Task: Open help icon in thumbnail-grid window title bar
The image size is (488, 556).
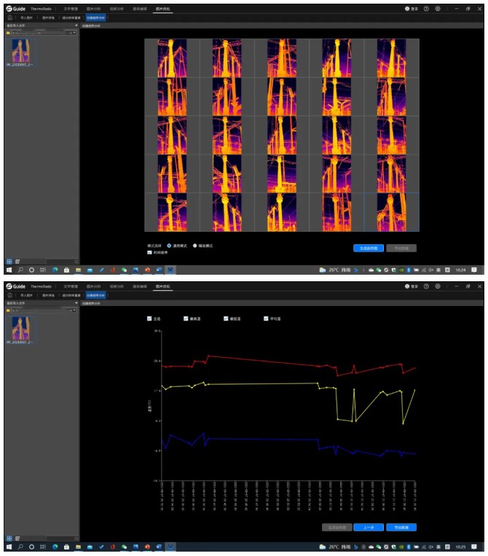Action: 426,9
